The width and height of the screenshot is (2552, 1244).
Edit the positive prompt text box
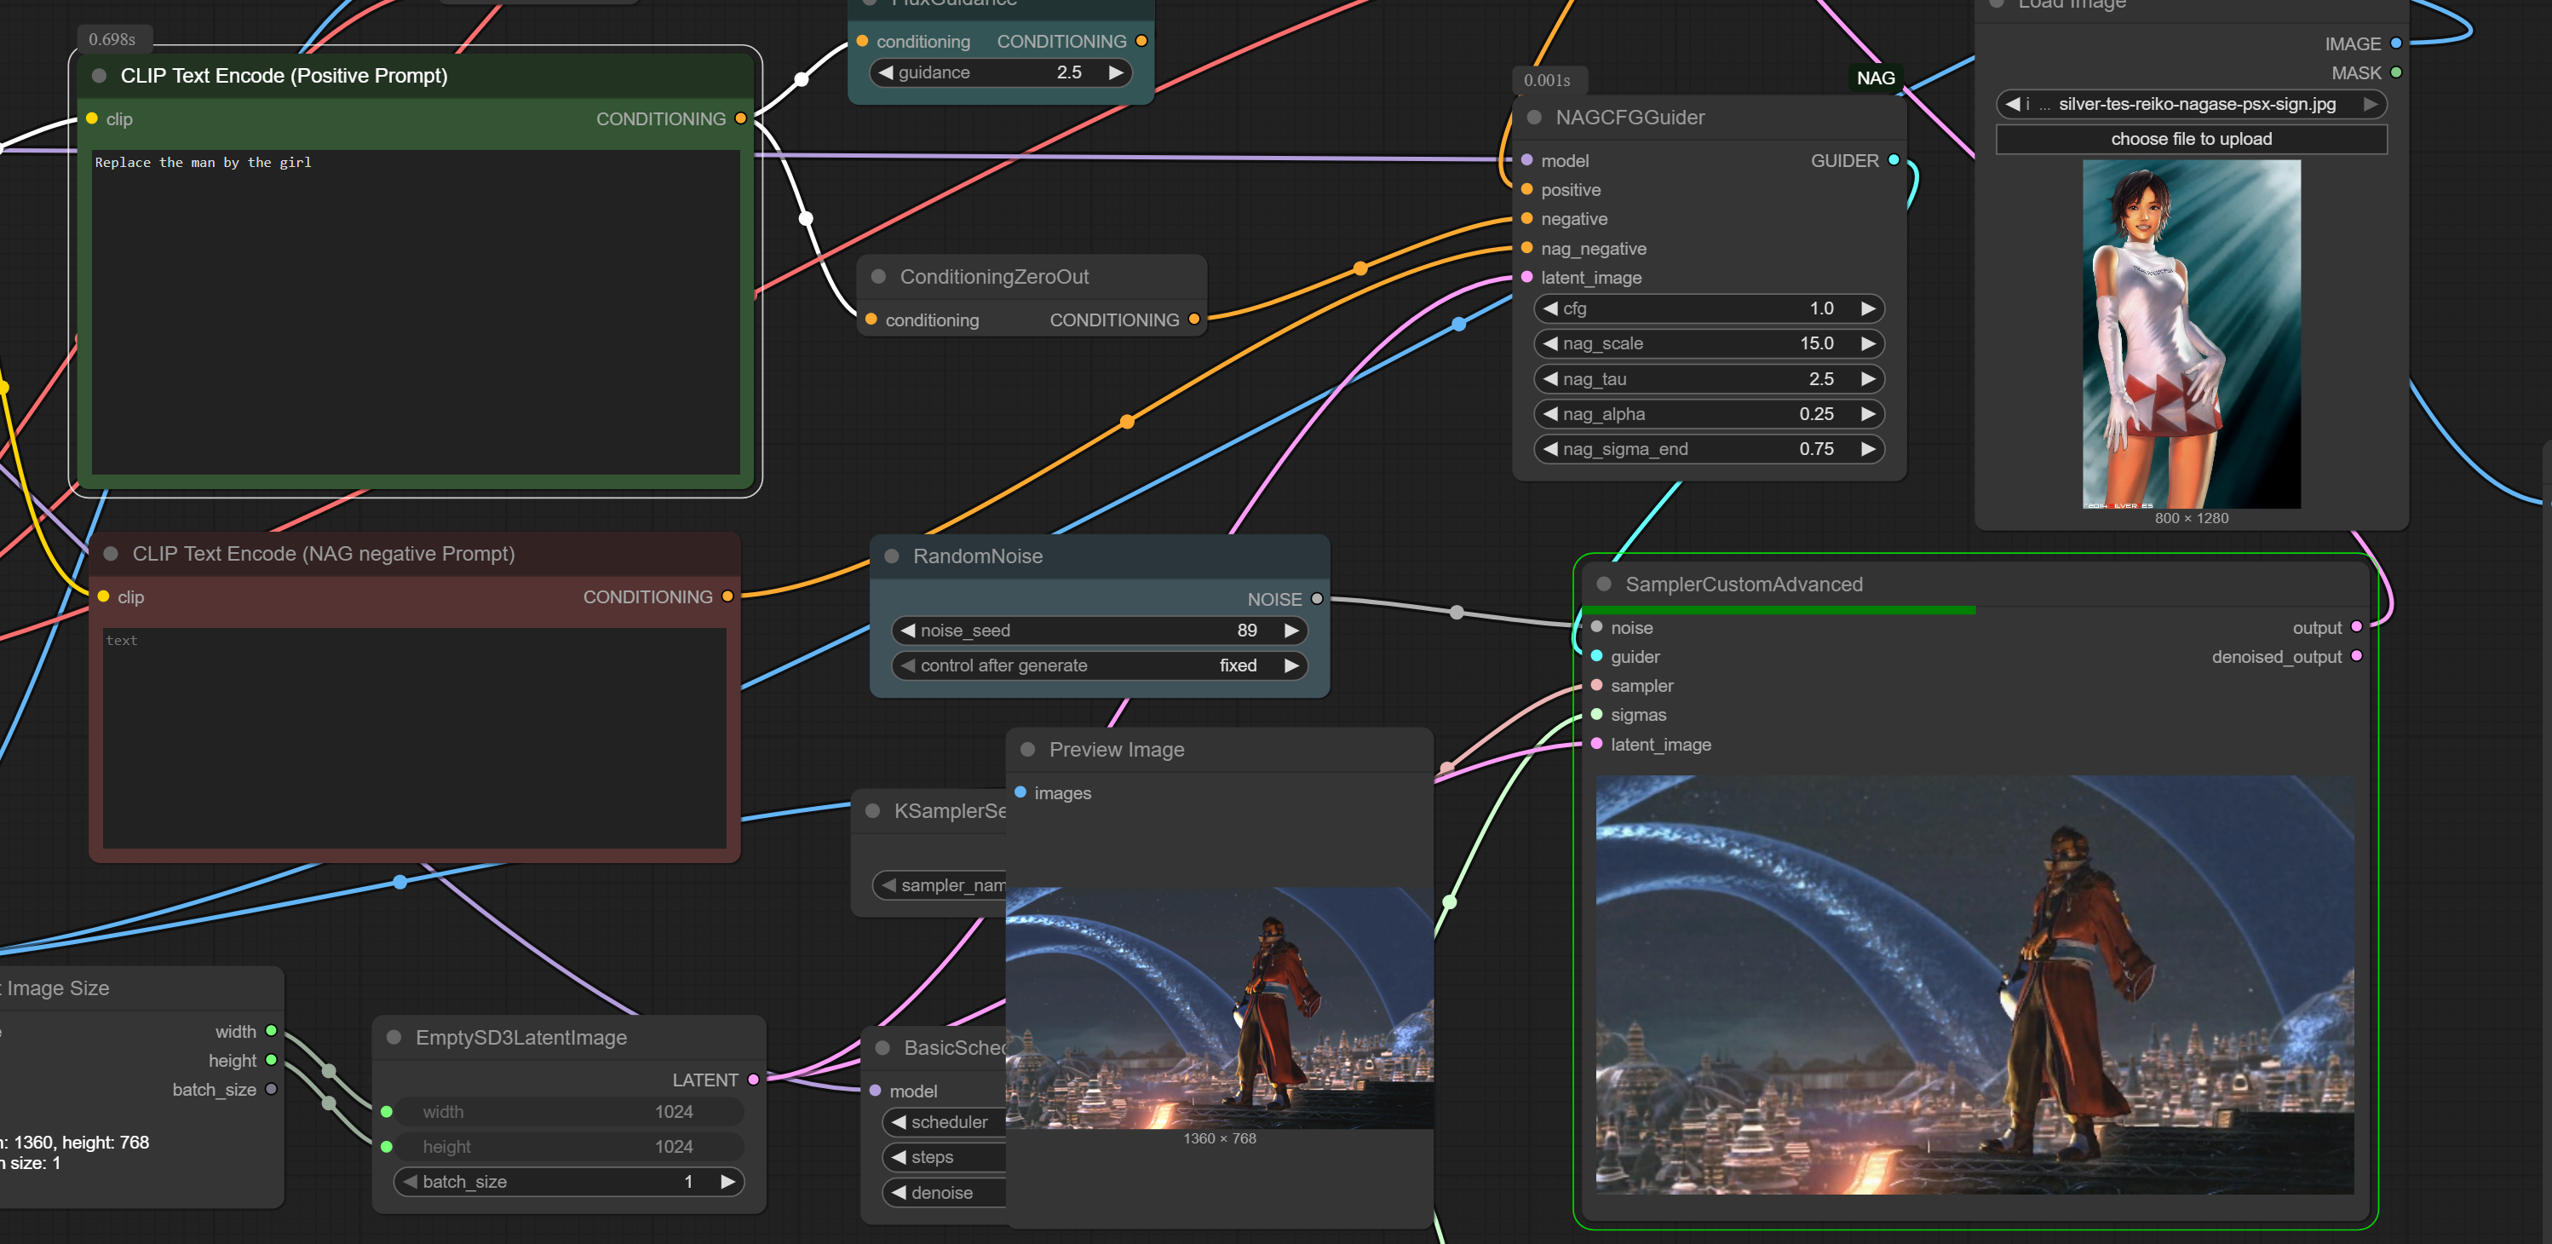(416, 311)
